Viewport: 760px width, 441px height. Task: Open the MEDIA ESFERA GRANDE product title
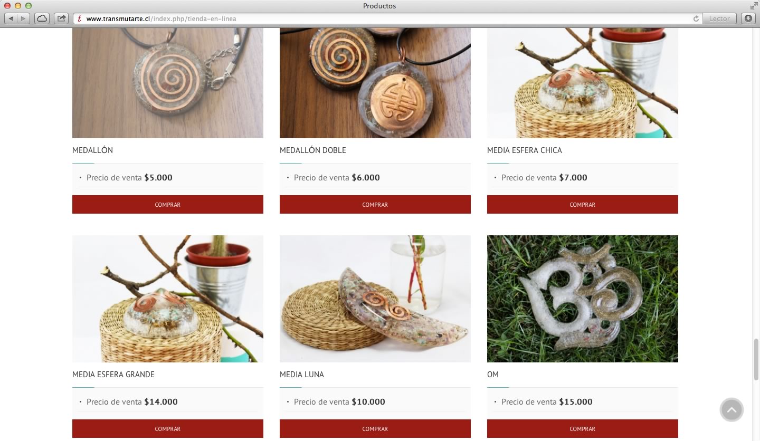[x=113, y=375]
